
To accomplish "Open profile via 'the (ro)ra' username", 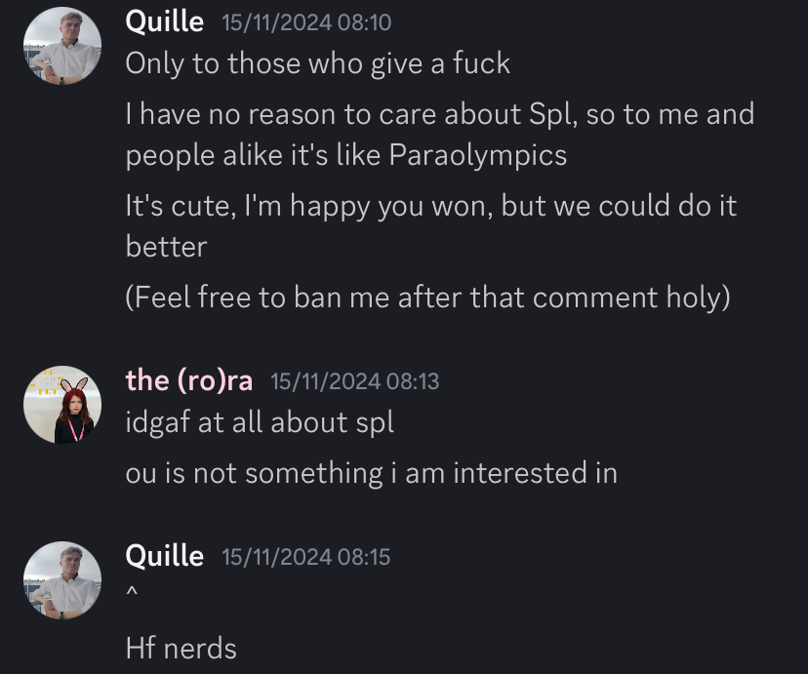I will 189,381.
